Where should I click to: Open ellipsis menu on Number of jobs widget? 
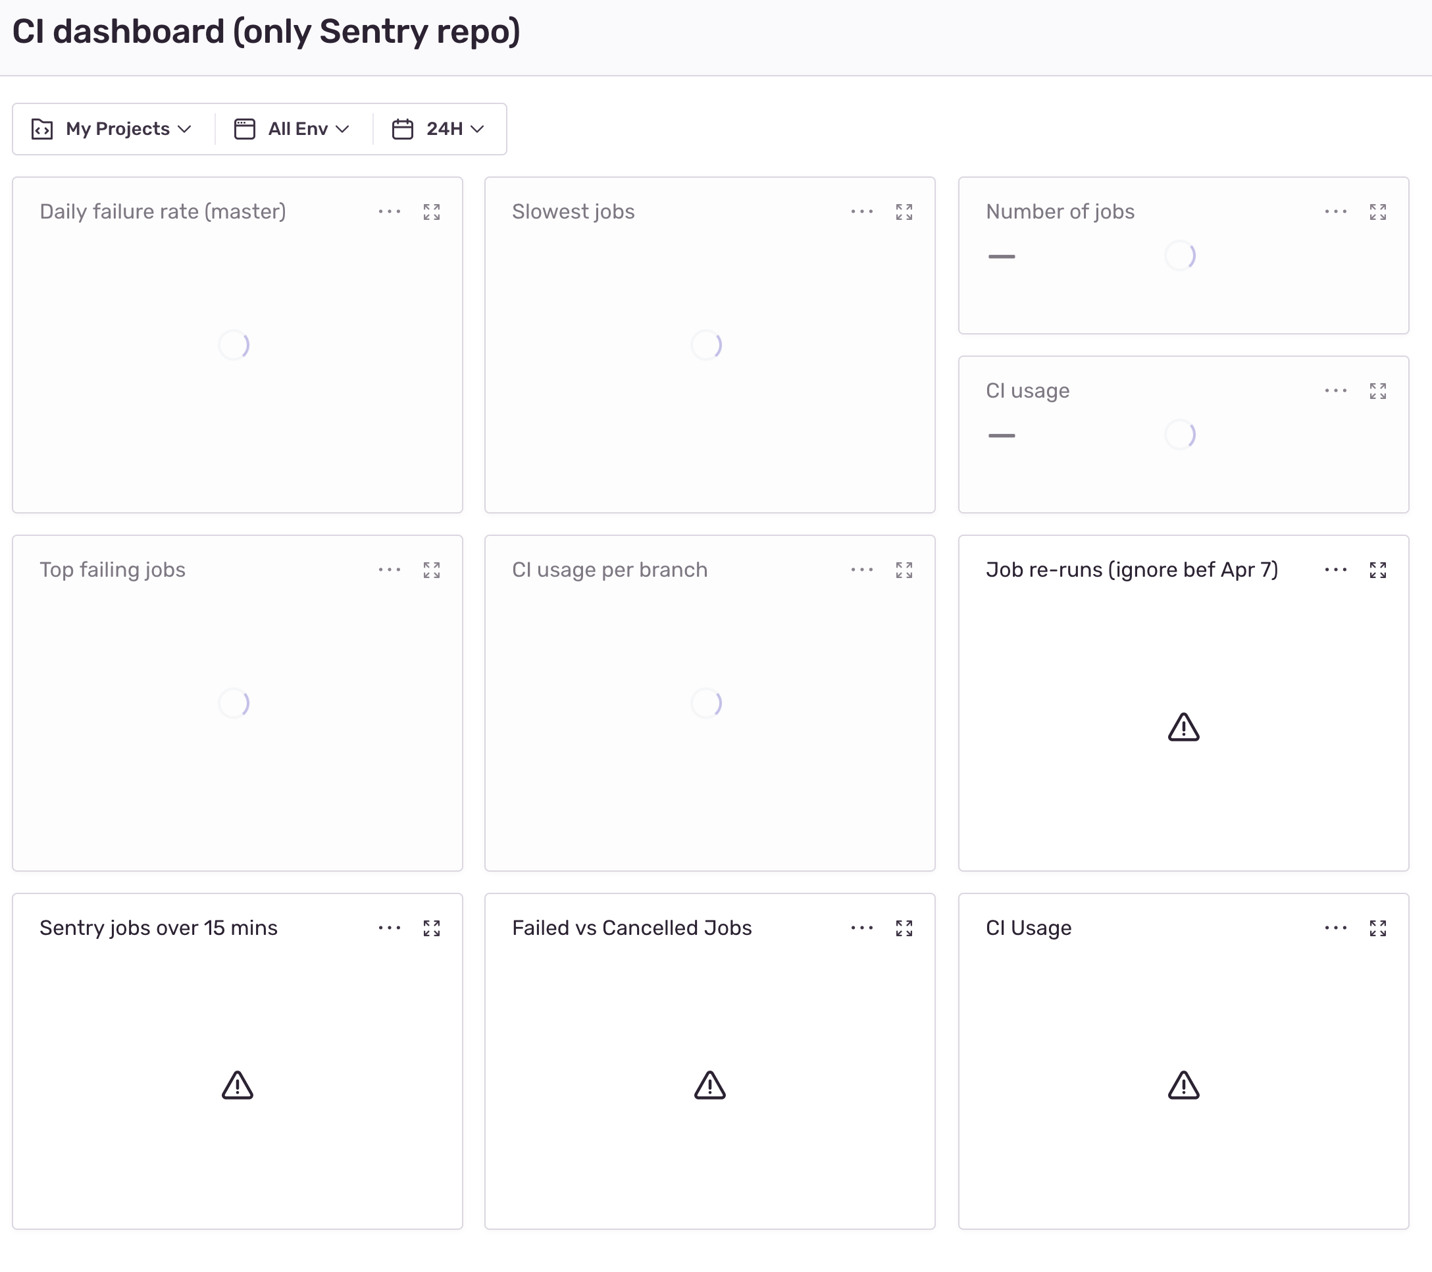tap(1335, 211)
